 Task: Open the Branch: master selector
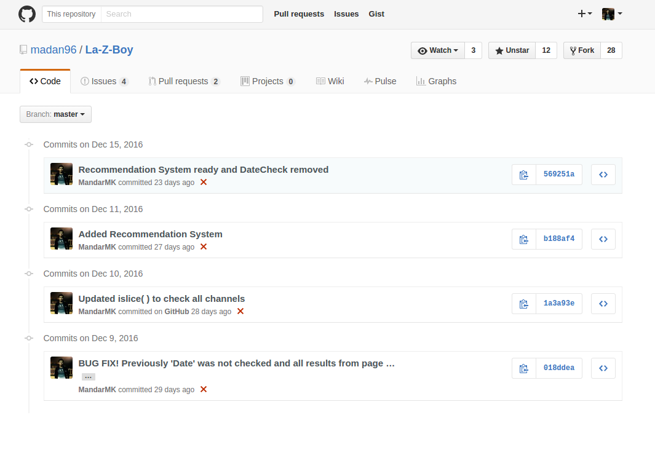coord(55,114)
